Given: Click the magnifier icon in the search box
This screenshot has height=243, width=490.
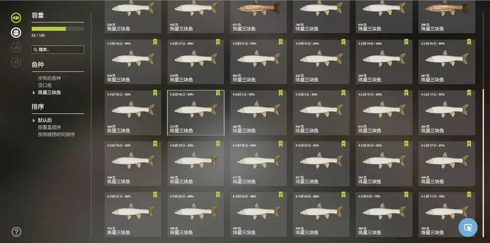Looking at the screenshot, I should click(36, 49).
